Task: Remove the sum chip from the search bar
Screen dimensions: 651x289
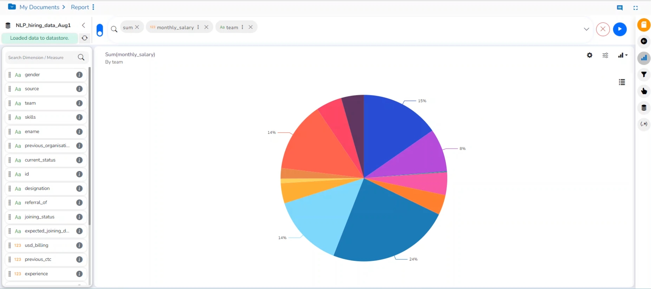Action: pyautogui.click(x=137, y=27)
